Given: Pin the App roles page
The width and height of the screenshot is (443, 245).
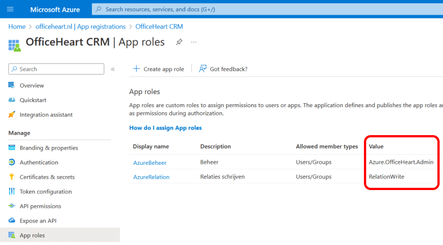Looking at the screenshot, I should 179,42.
